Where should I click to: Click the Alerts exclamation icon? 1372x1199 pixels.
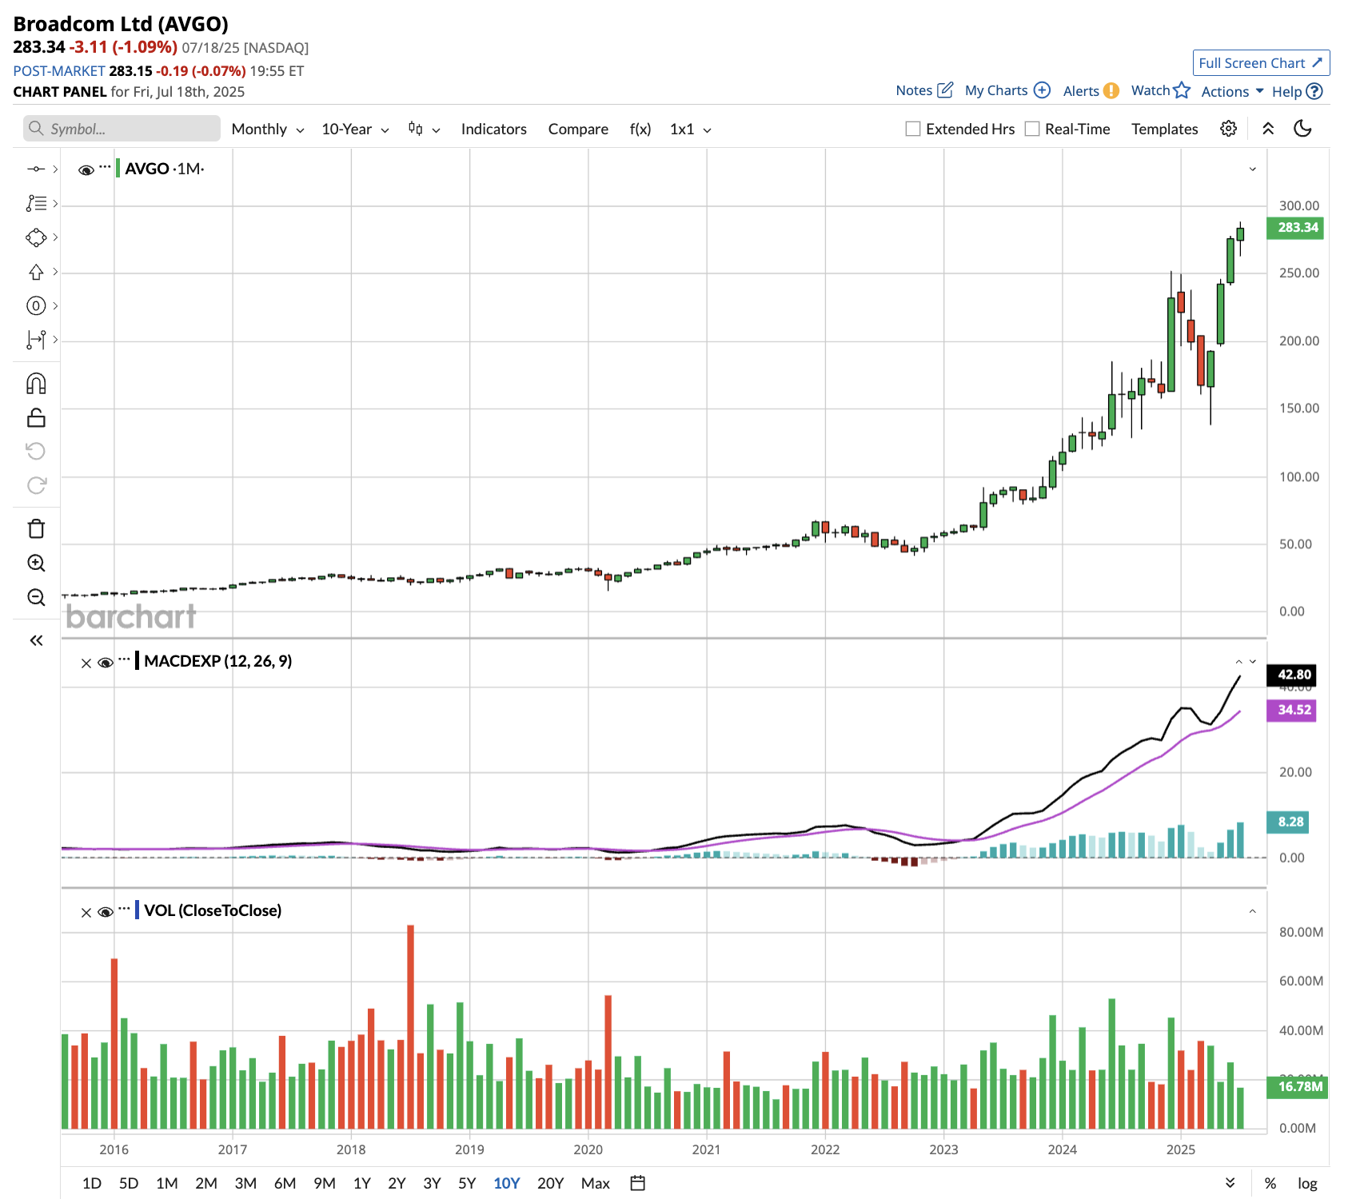1111,91
